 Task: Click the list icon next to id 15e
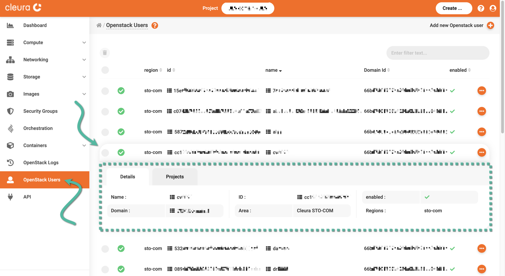coord(170,91)
